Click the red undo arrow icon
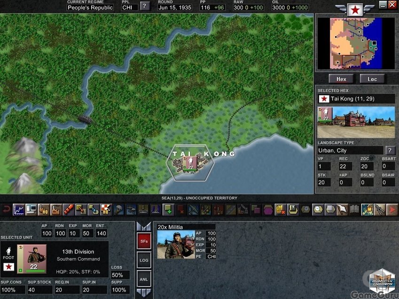 pos(6,210)
